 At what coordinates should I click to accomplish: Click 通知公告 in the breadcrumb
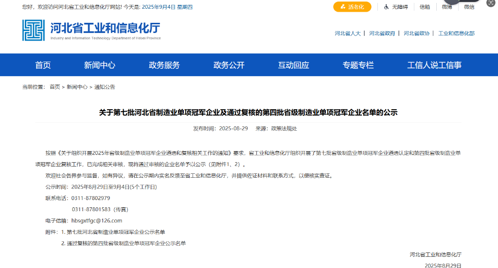[105, 87]
